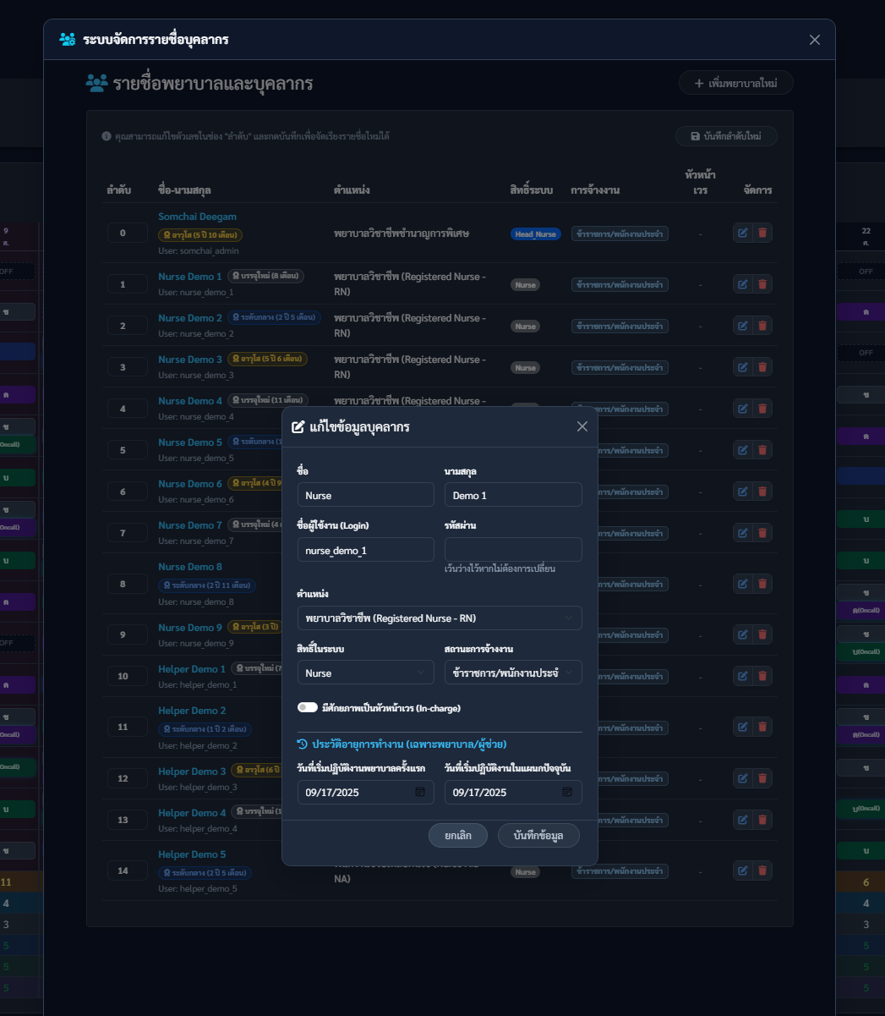The width and height of the screenshot is (885, 1016).
Task: Click User: helper_demo_2 text
Action: (198, 745)
